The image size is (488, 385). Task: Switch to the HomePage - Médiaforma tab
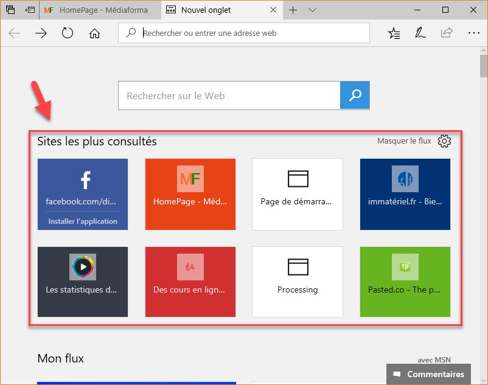tap(101, 10)
